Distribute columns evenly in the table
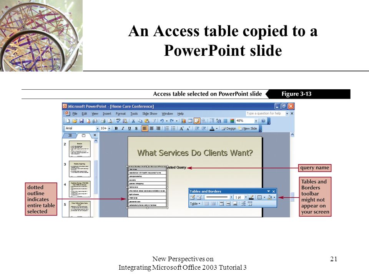This screenshot has width=369, height=277. tap(250, 203)
